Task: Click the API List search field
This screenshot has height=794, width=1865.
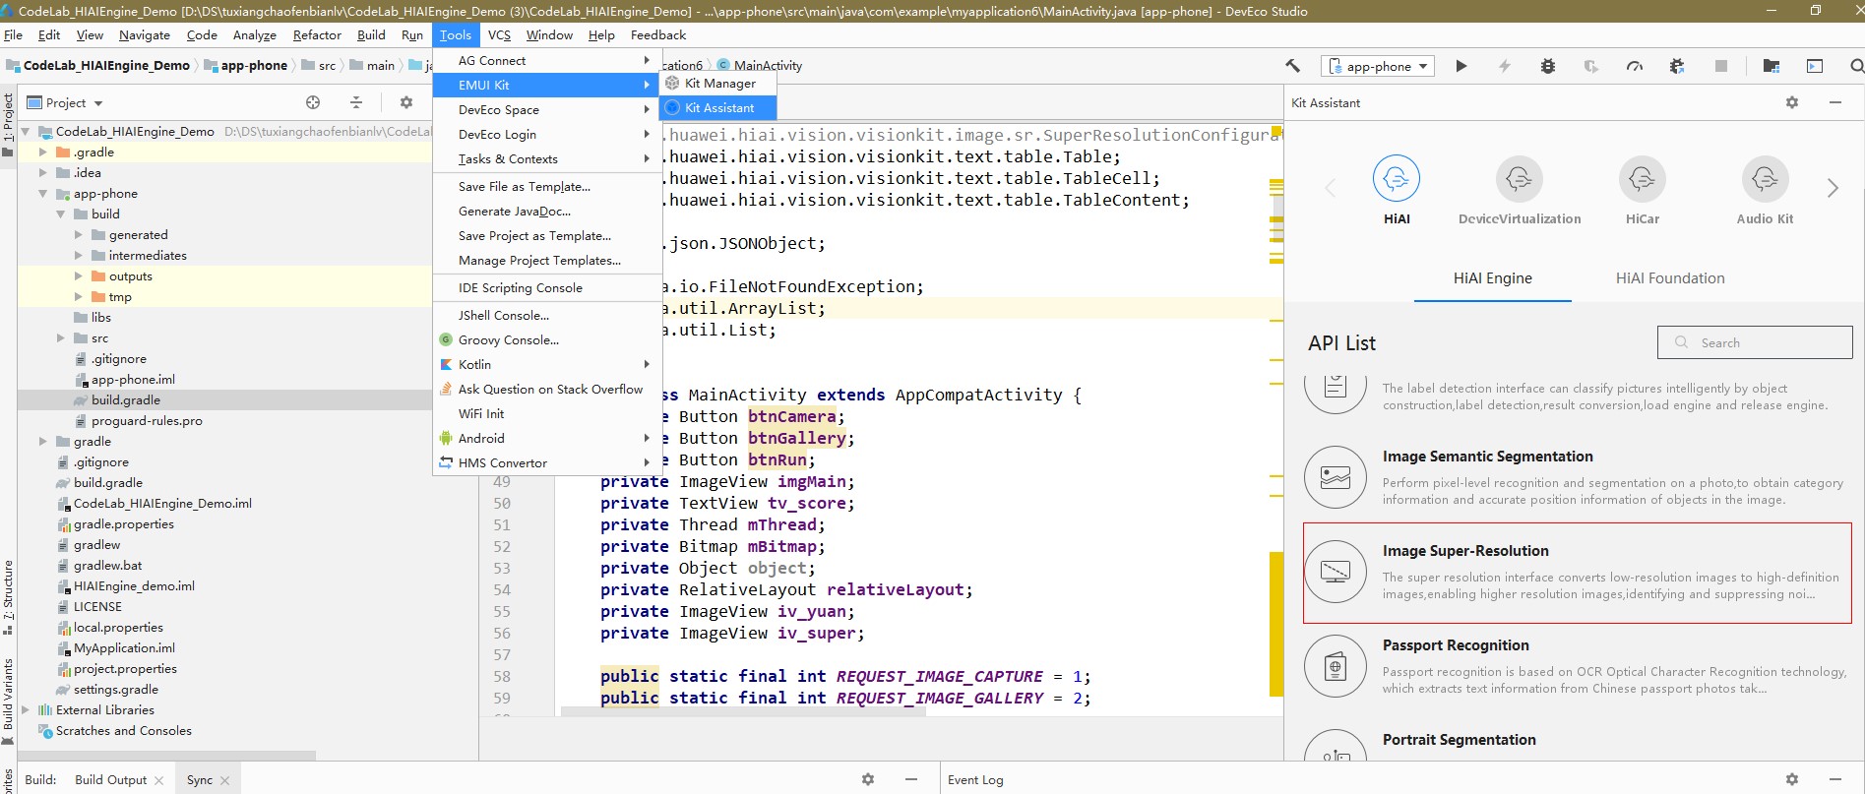Action: (1755, 342)
